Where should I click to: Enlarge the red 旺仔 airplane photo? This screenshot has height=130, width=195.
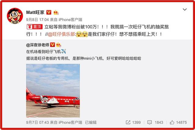pyautogui.click(x=53, y=91)
